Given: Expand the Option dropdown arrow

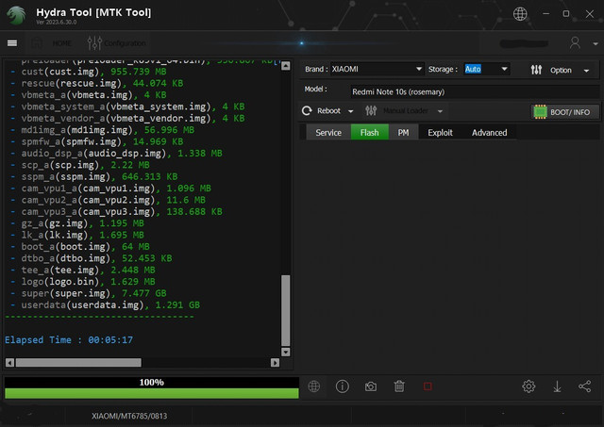Looking at the screenshot, I should click(586, 71).
